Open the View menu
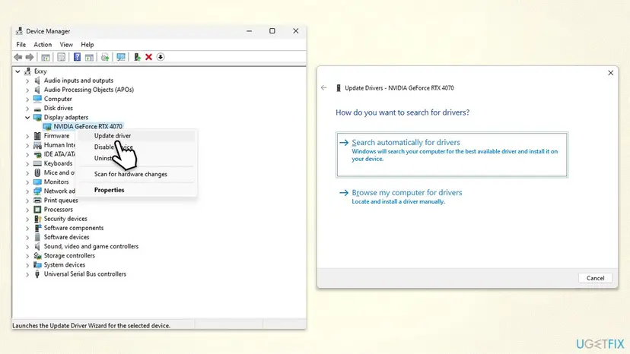The image size is (630, 354). (x=66, y=45)
